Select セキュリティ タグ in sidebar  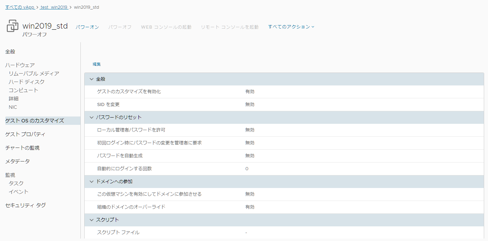coord(26,205)
